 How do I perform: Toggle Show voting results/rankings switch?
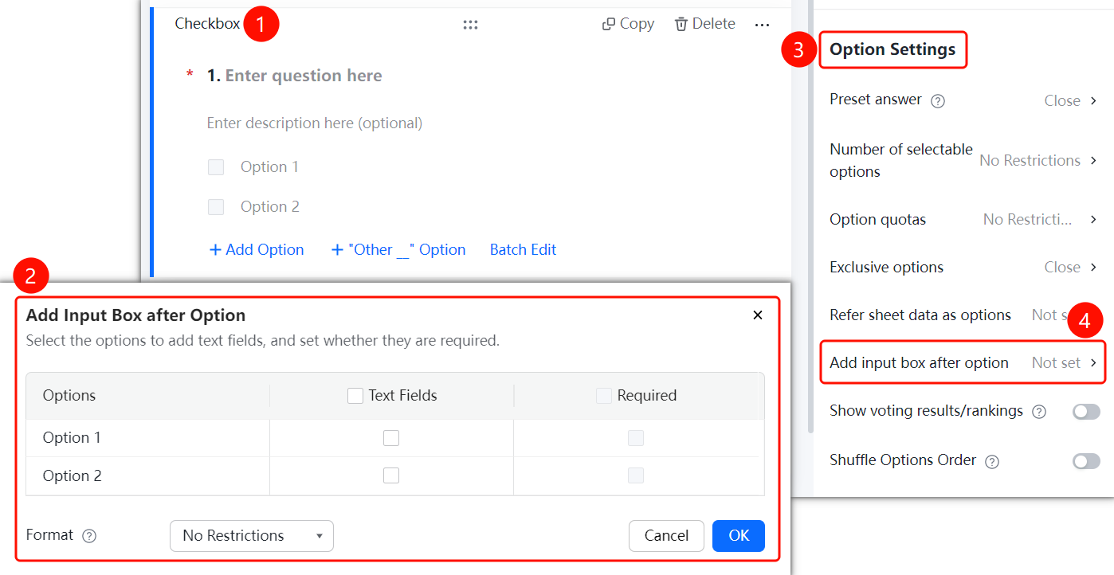[1086, 412]
